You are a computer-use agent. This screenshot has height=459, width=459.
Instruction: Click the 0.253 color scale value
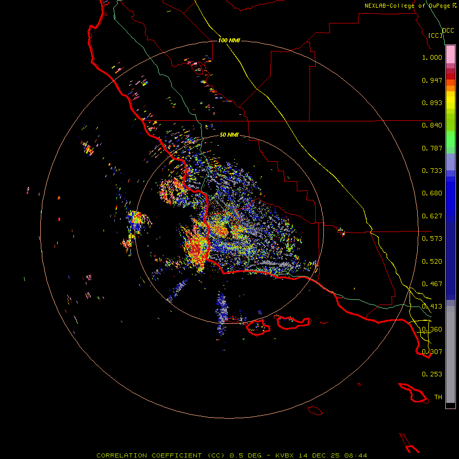click(x=432, y=374)
